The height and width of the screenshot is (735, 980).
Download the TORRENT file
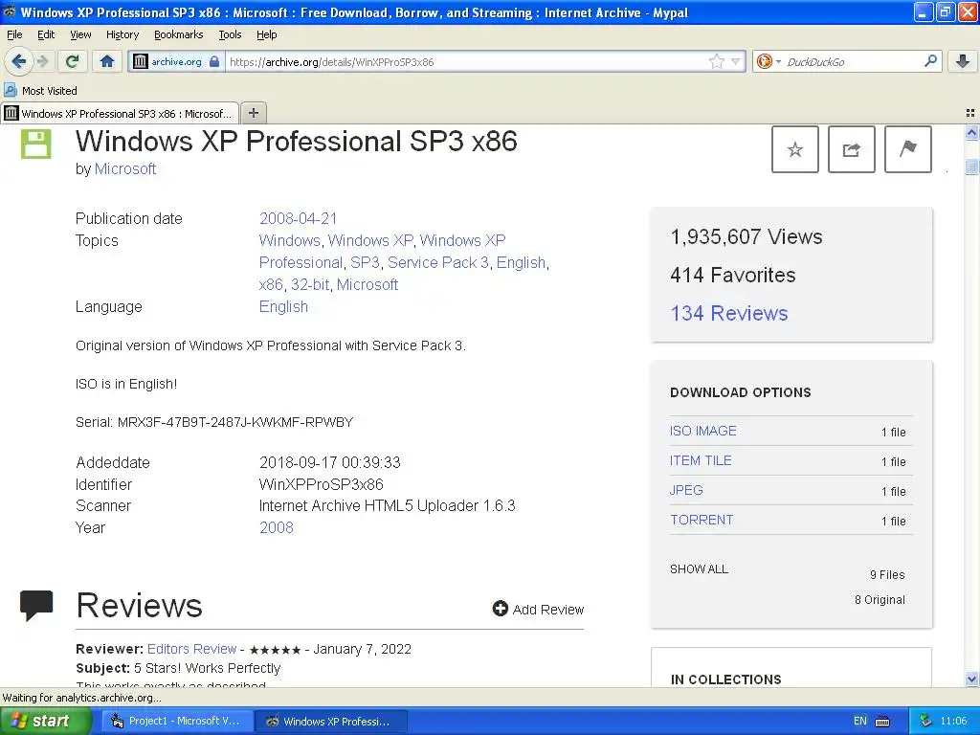point(702,520)
